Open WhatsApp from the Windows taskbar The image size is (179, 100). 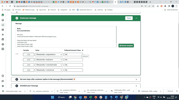tap(126, 97)
